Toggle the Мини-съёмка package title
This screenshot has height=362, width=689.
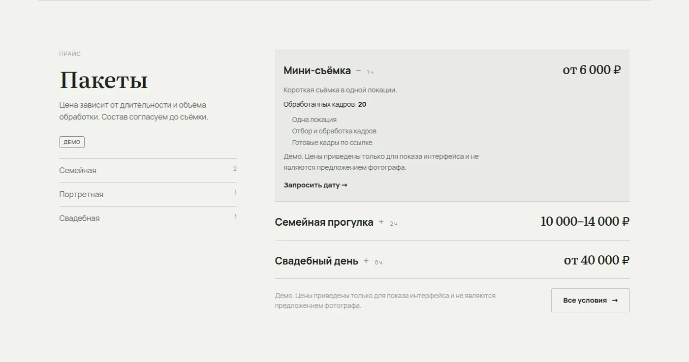click(317, 71)
